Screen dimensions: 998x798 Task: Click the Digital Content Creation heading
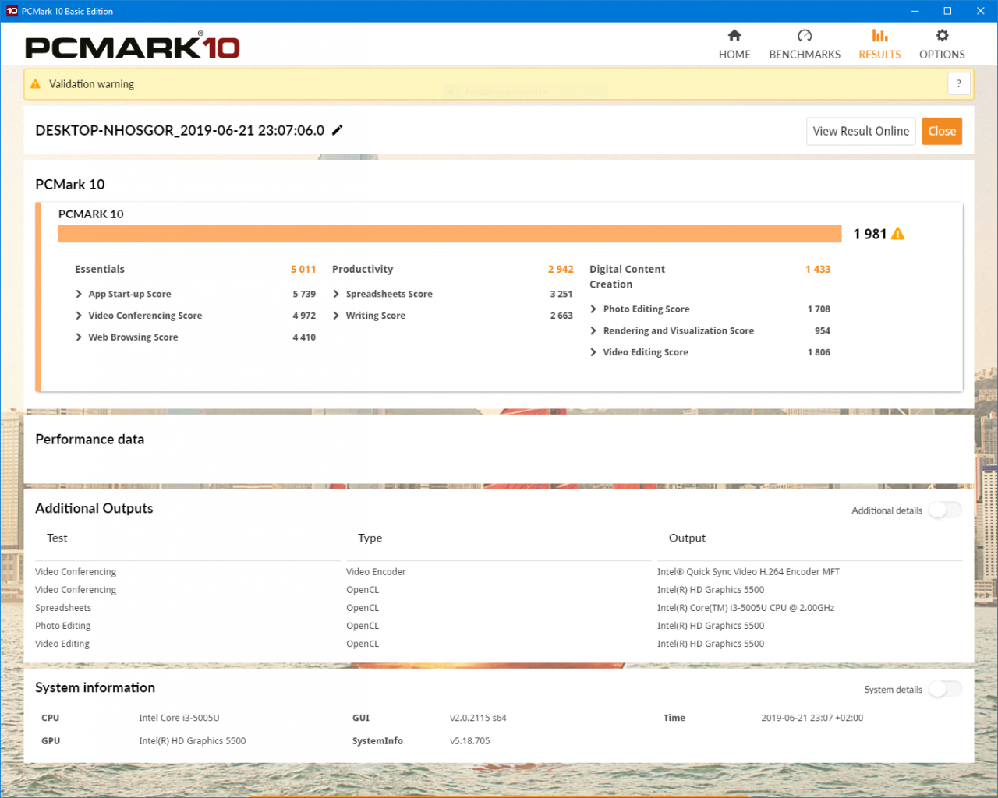(627, 277)
